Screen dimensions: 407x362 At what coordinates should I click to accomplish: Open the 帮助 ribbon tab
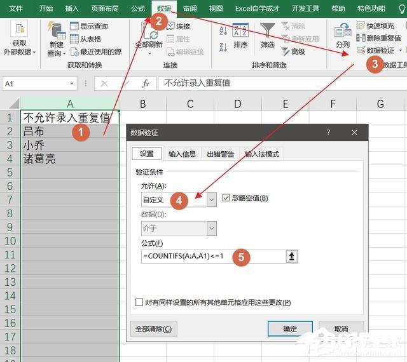338,8
